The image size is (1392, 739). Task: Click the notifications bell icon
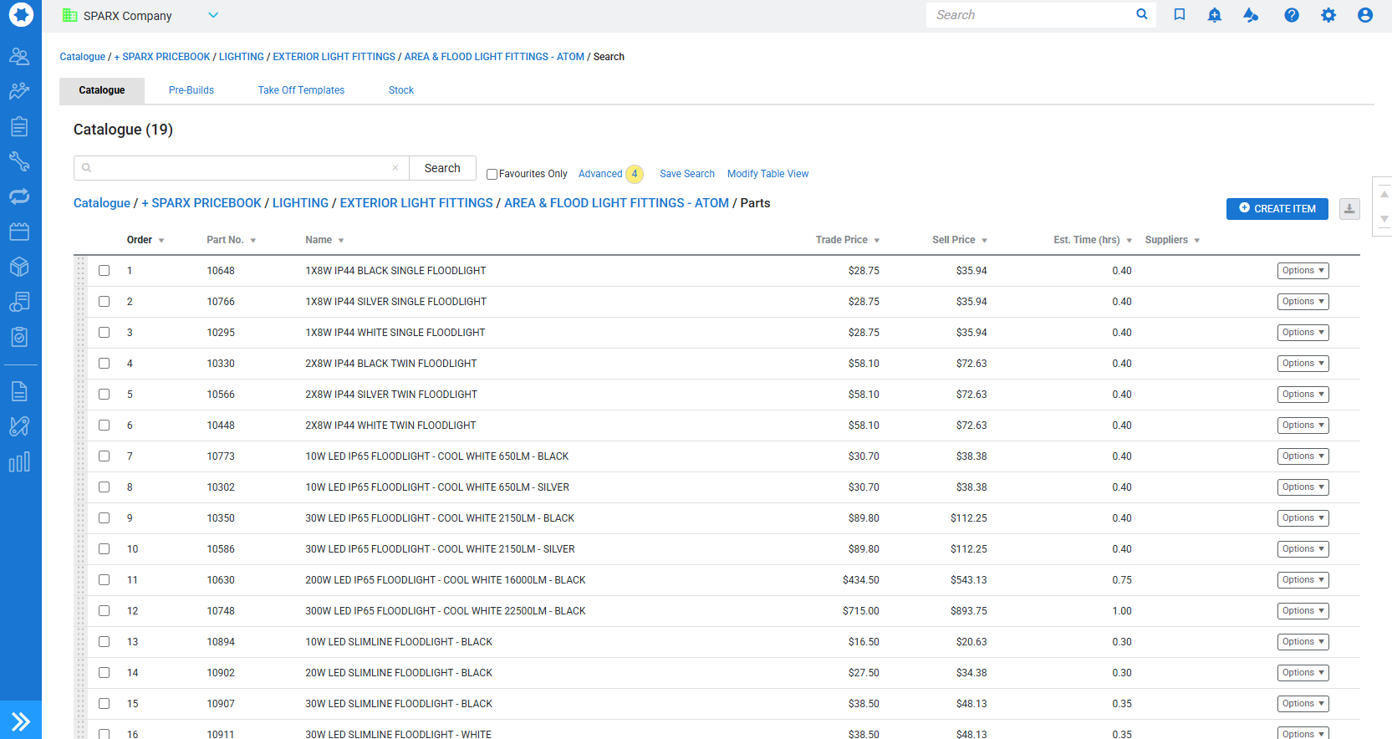pos(1214,15)
